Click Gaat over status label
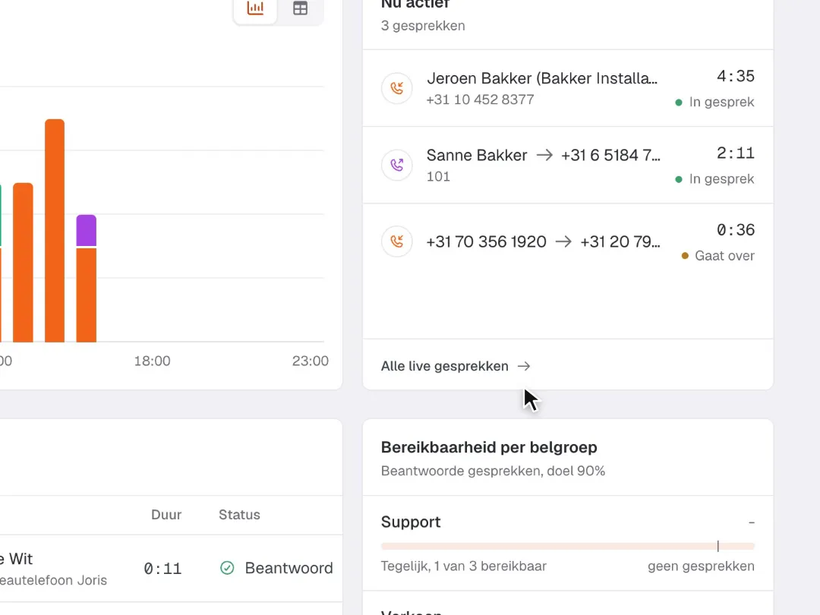Screen dimensions: 820x615 click(718, 256)
